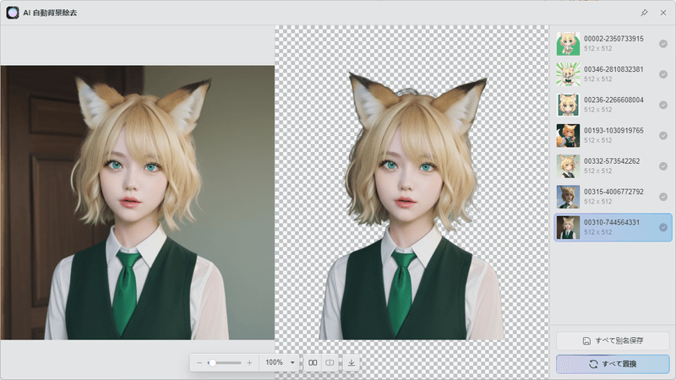Click the zoom slider handle
This screenshot has height=380, width=676.
coord(211,362)
